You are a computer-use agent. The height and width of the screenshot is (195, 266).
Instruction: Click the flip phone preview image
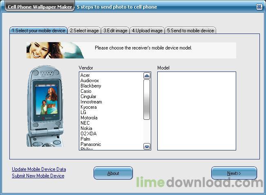pos(45,106)
